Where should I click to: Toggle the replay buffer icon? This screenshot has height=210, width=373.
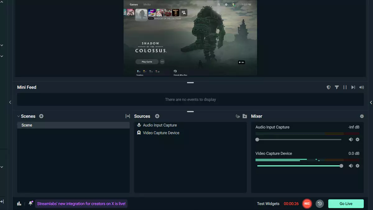[x=320, y=203]
